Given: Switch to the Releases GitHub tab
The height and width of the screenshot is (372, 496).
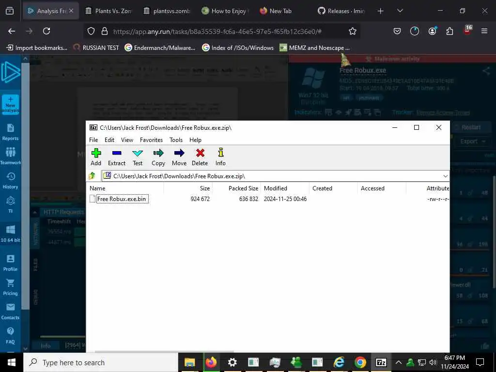Looking at the screenshot, I should pos(341,11).
